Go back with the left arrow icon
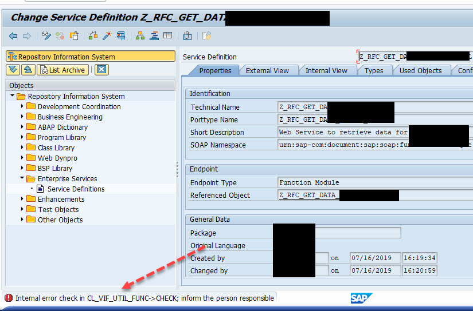Viewport: 473px width, 311px height. tap(13, 36)
